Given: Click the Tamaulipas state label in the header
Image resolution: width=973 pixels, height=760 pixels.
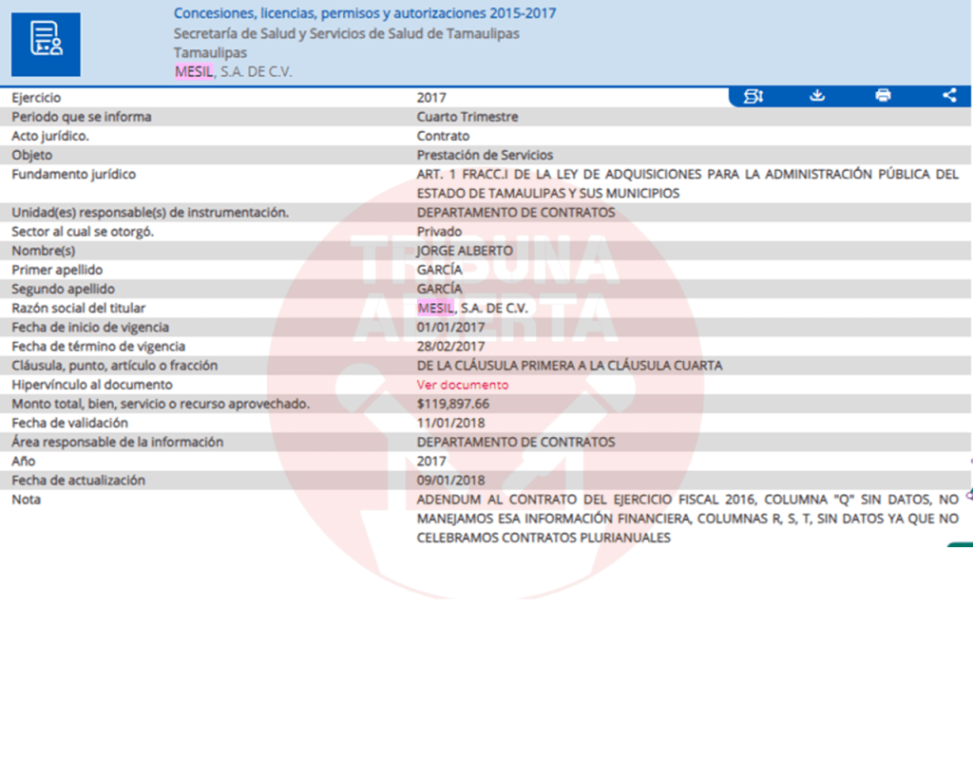Looking at the screenshot, I should pos(210,52).
